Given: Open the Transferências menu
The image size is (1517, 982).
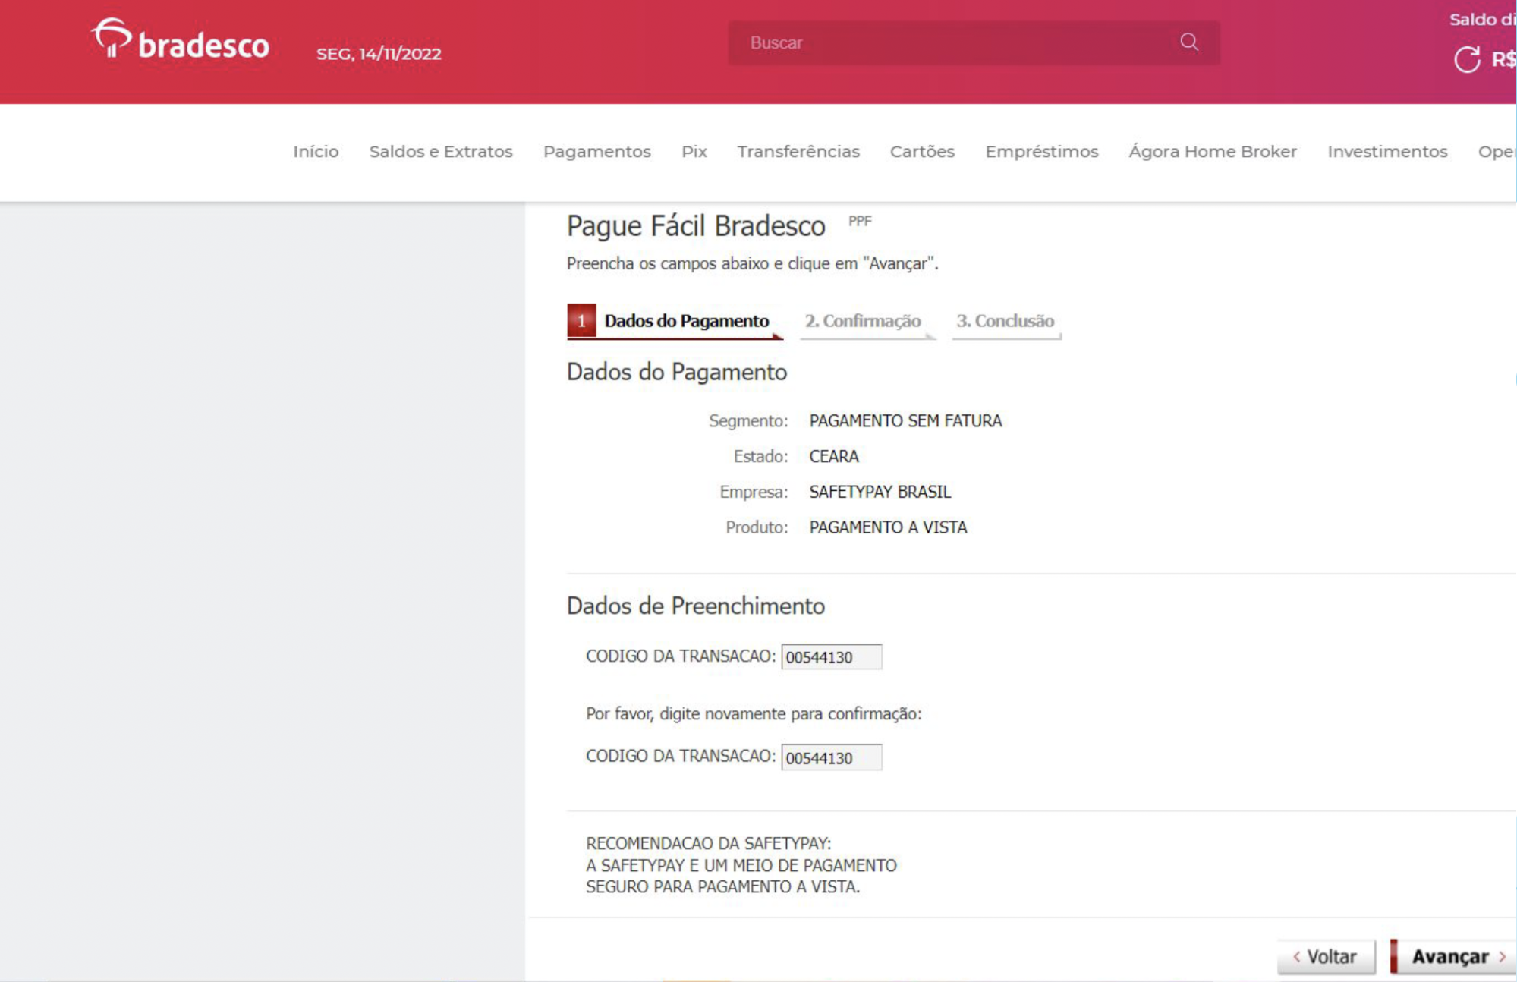Looking at the screenshot, I should pyautogui.click(x=798, y=151).
